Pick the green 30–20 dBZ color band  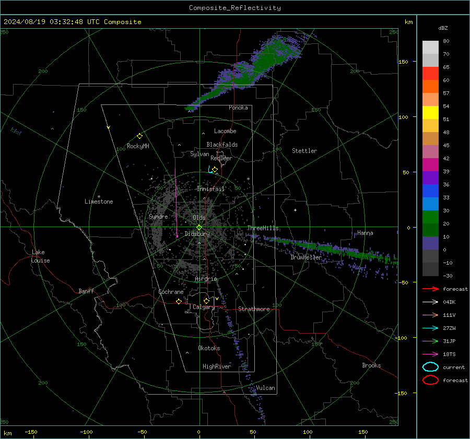point(430,217)
